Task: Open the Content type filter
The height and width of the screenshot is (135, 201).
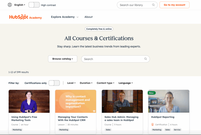Action: pyautogui.click(x=105, y=83)
